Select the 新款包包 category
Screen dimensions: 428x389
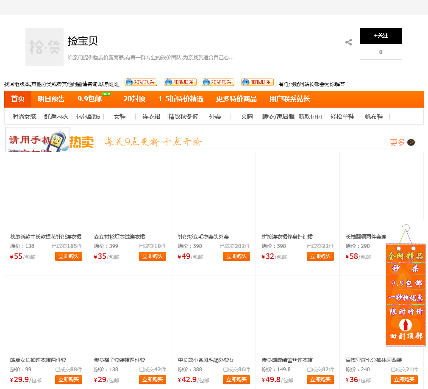pyautogui.click(x=310, y=117)
